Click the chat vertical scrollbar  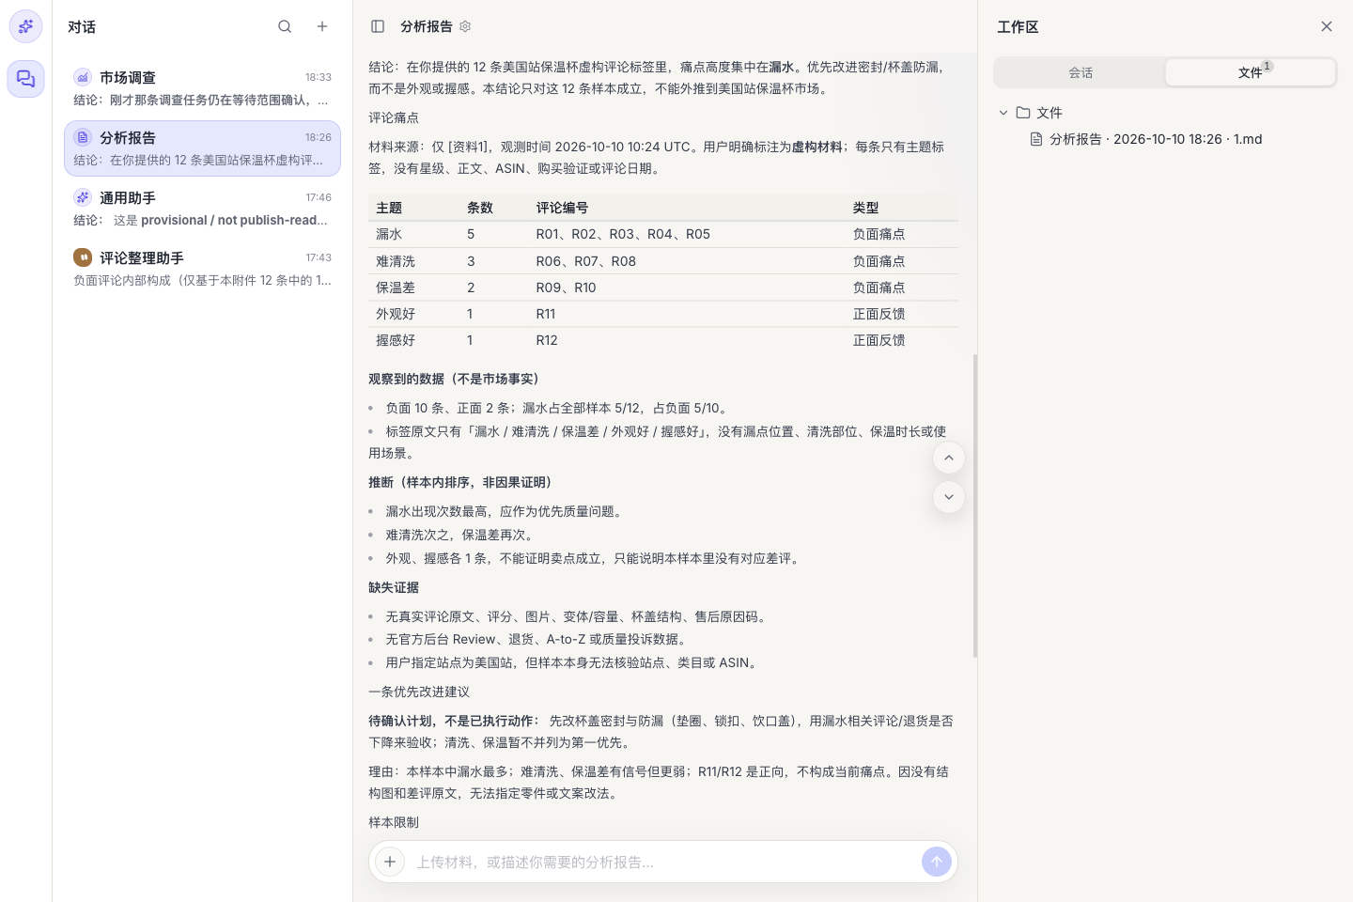975,505
